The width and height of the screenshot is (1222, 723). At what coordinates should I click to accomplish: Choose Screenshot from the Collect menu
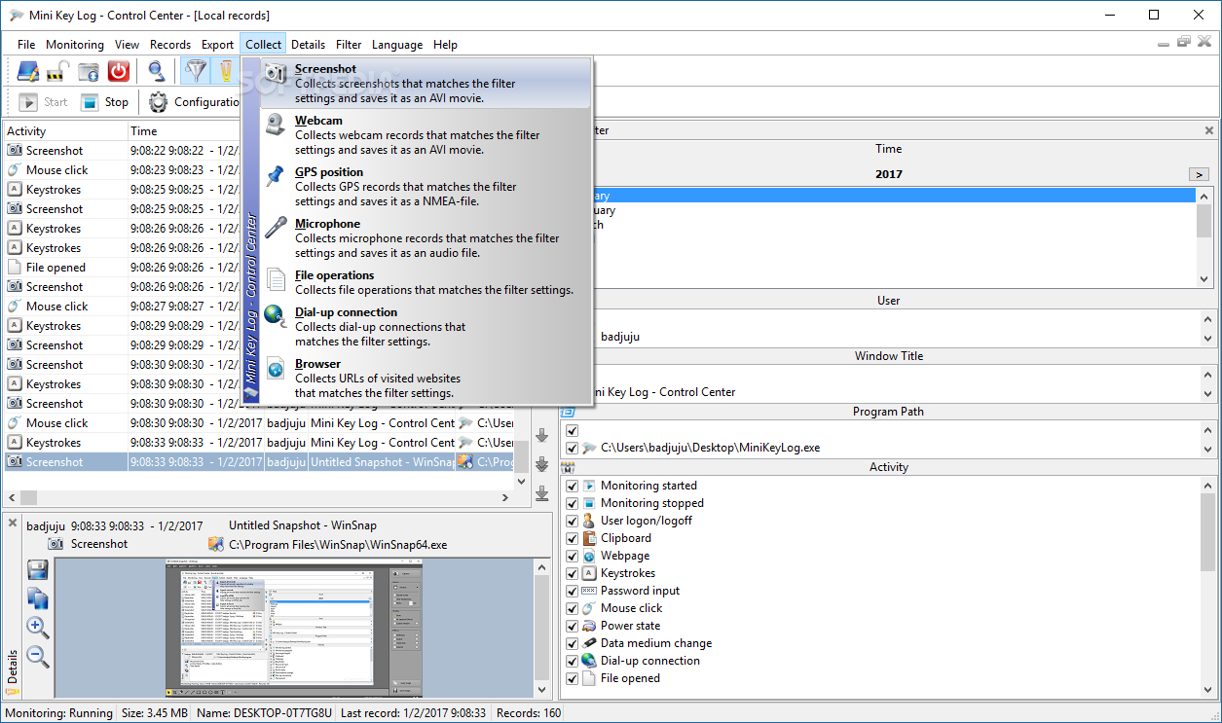click(x=426, y=84)
